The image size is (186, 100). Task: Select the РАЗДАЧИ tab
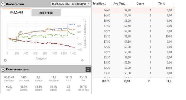(x=16, y=12)
